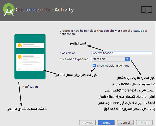This screenshot has width=156, height=126.
Task: Click the disabled Finish button
Action: coord(144,123)
